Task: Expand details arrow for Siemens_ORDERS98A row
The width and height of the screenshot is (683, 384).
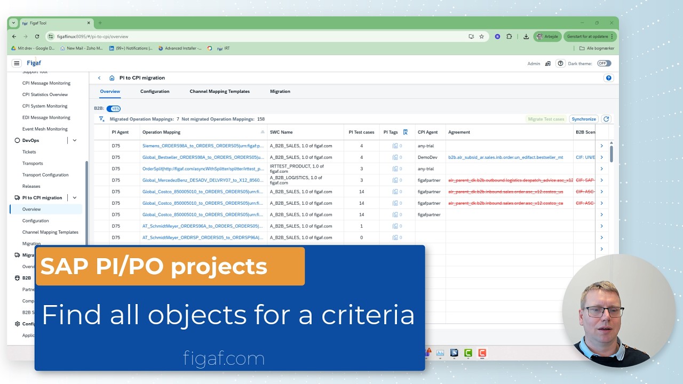Action: point(601,146)
